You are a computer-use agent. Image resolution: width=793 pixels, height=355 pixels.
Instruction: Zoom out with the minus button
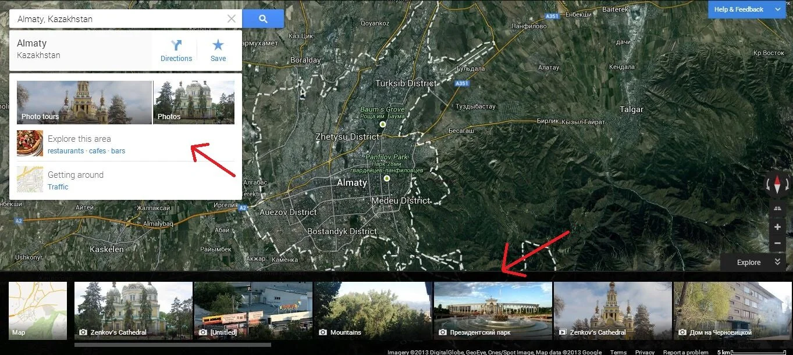777,243
